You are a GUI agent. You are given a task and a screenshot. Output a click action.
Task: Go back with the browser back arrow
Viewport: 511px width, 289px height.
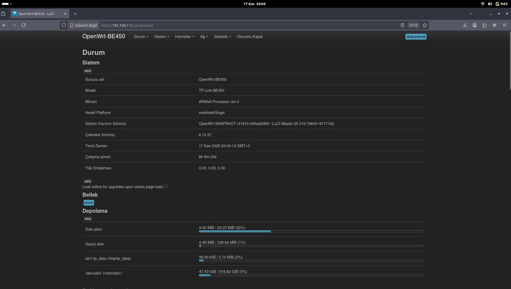point(4,25)
